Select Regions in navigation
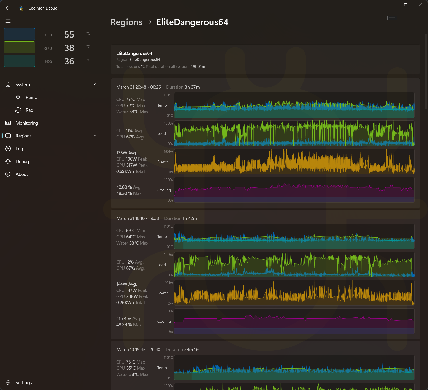Viewport: 428px width, 390px height. point(51,136)
